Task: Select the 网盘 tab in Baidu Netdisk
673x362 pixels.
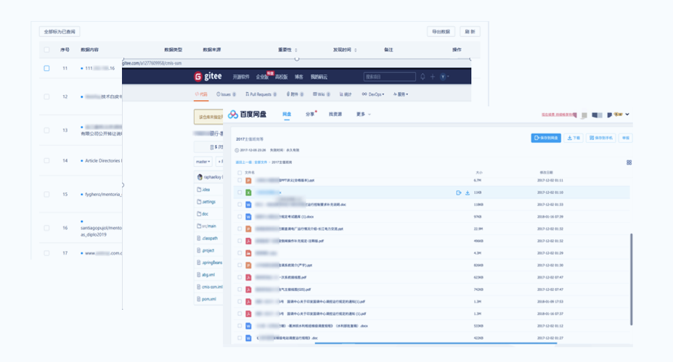Action: 287,114
